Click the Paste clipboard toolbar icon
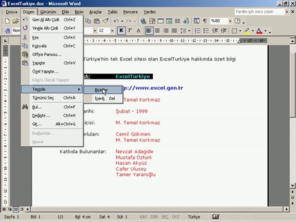The height and width of the screenshot is (222, 296). click(97, 21)
